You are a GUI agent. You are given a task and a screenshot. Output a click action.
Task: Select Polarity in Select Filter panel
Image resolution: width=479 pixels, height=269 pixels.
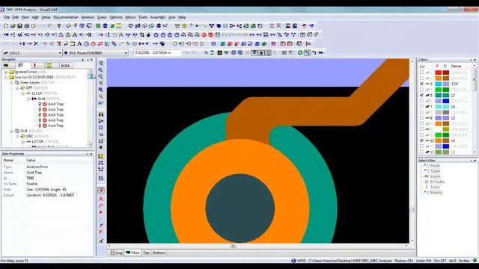coord(436,193)
